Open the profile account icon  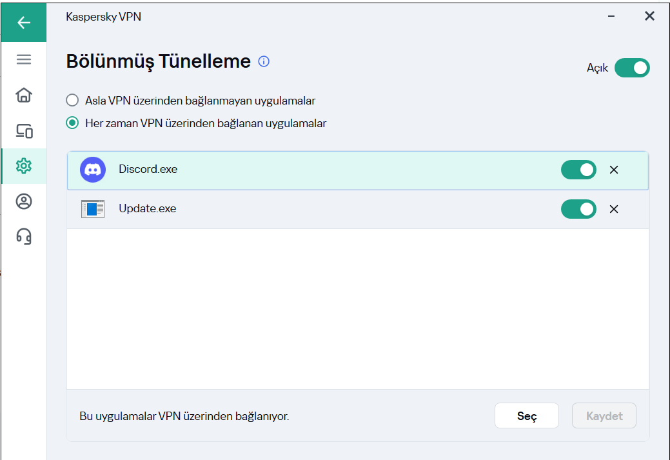point(24,202)
